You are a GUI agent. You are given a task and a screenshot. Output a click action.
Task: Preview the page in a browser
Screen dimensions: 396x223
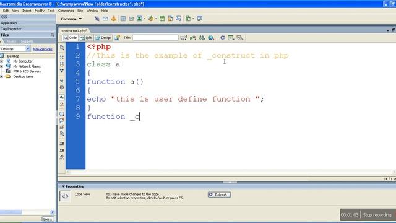point(211,38)
